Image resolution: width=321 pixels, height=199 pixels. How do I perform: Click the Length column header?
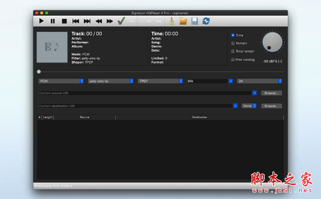click(48, 117)
